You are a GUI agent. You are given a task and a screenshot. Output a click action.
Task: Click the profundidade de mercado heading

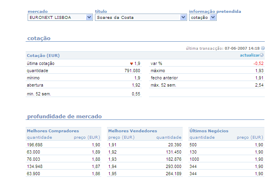pos(64,116)
